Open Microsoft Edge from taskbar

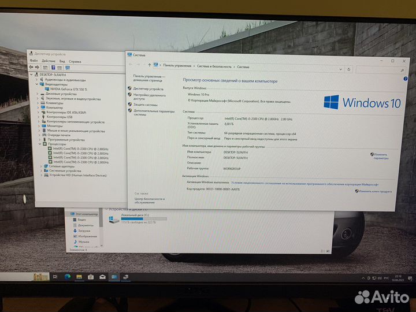68,277
